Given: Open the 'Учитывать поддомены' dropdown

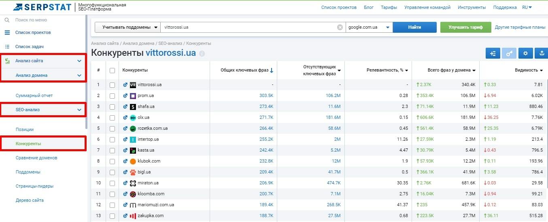Looking at the screenshot, I should click(127, 27).
